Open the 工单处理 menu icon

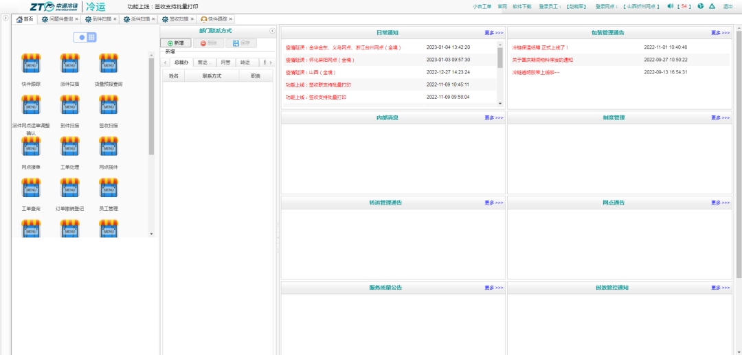click(69, 146)
